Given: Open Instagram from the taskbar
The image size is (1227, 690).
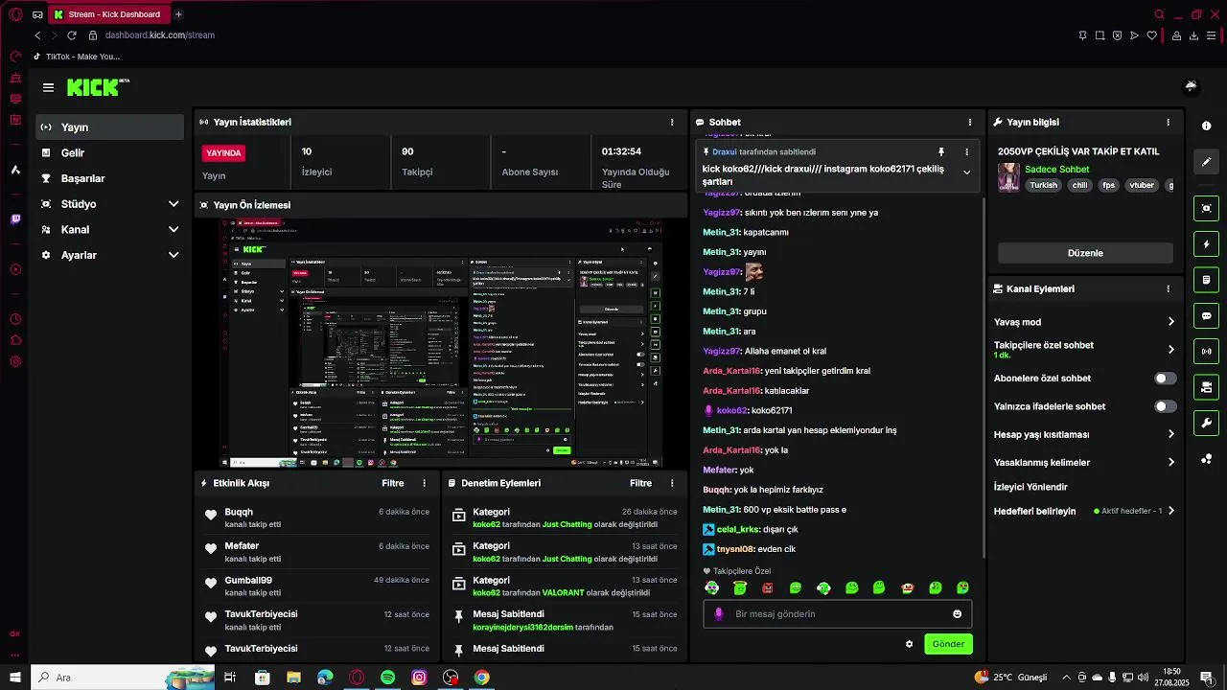Looking at the screenshot, I should tap(419, 678).
